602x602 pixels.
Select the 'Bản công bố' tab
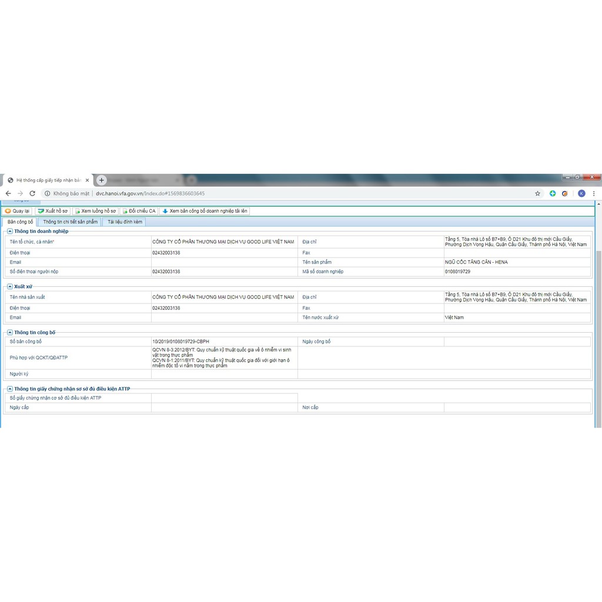click(x=21, y=222)
